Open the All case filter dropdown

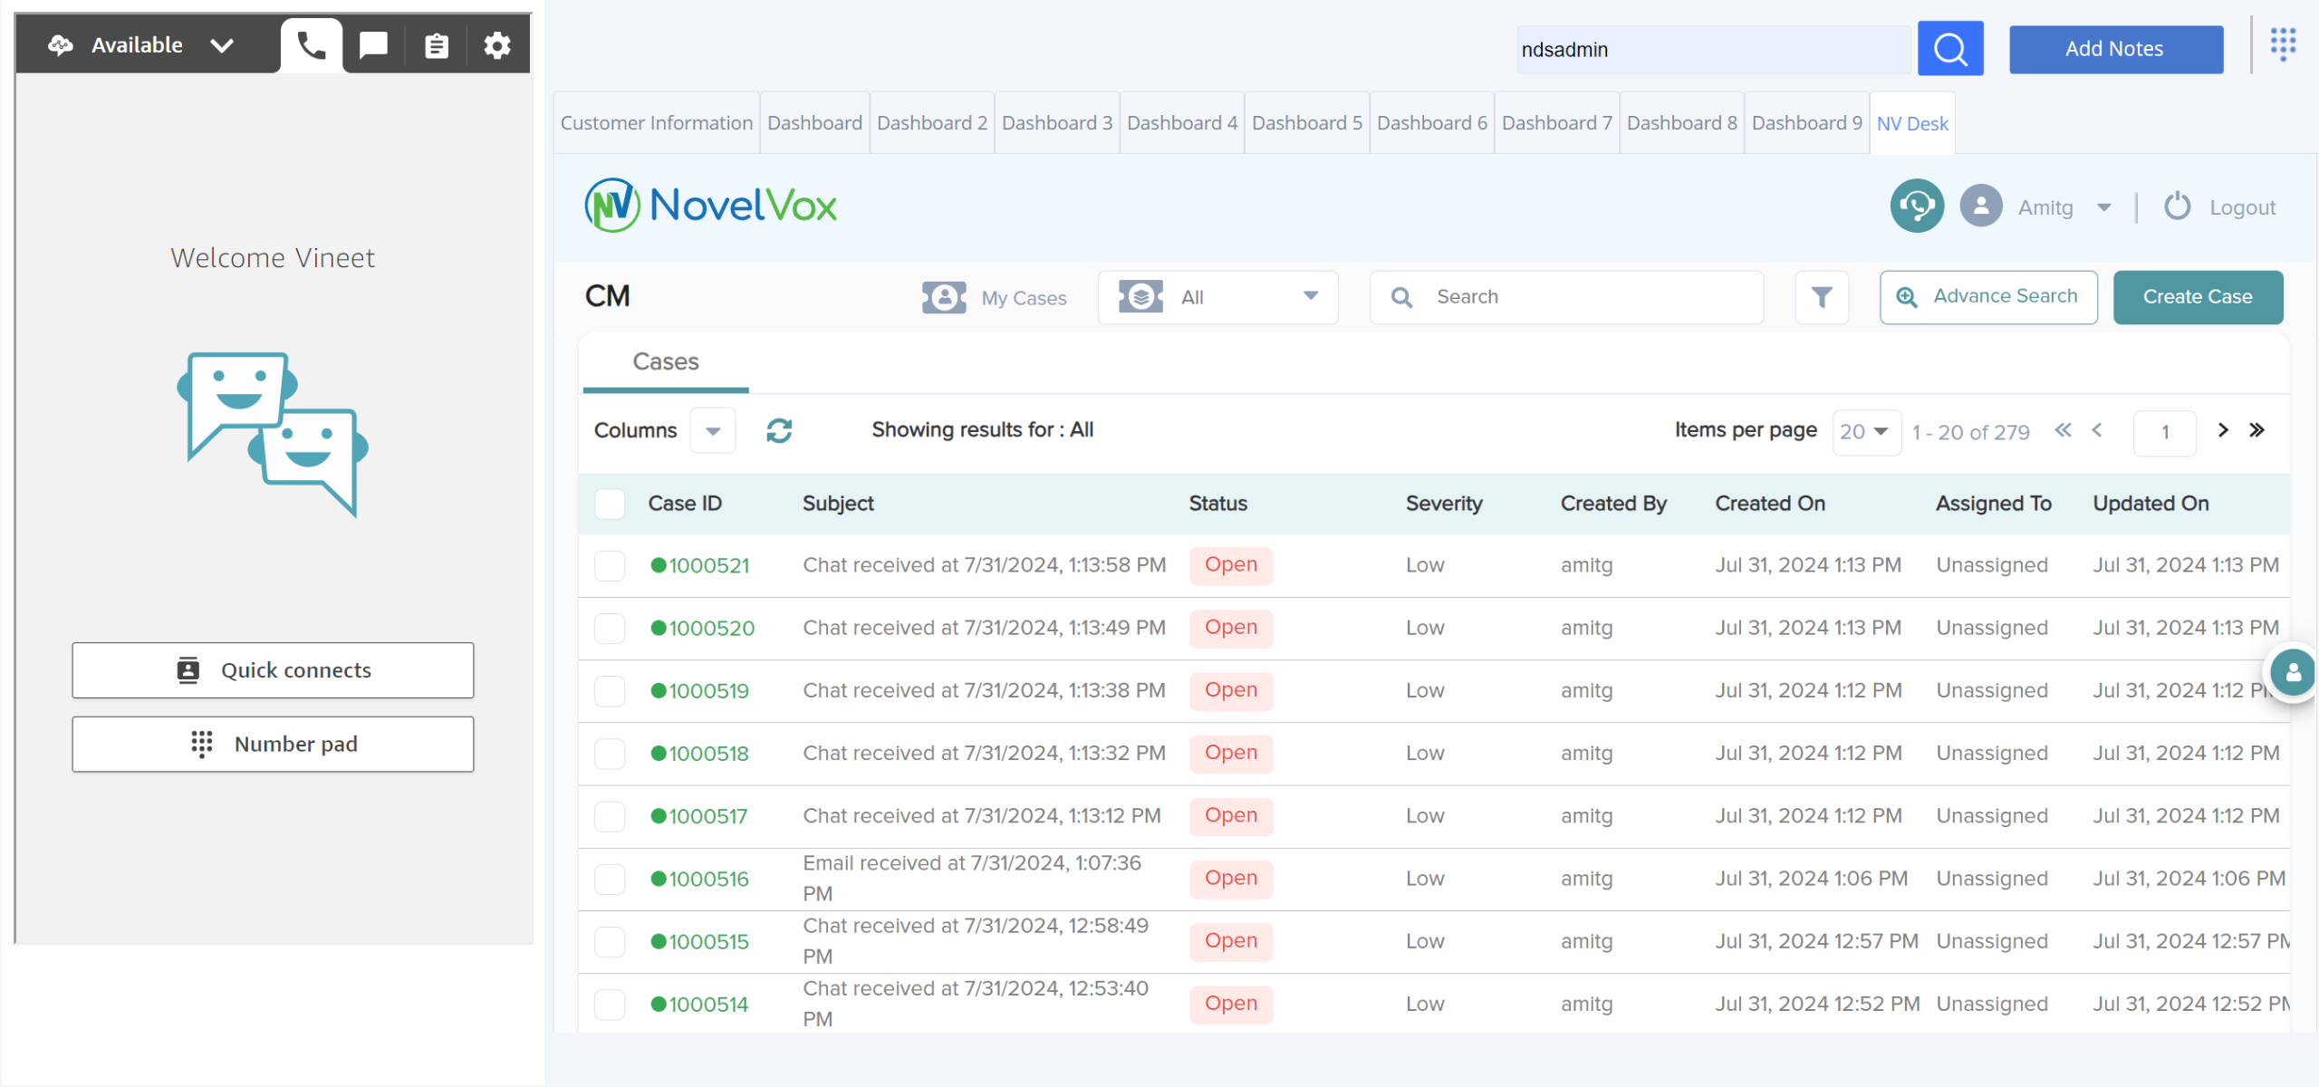tap(1217, 297)
